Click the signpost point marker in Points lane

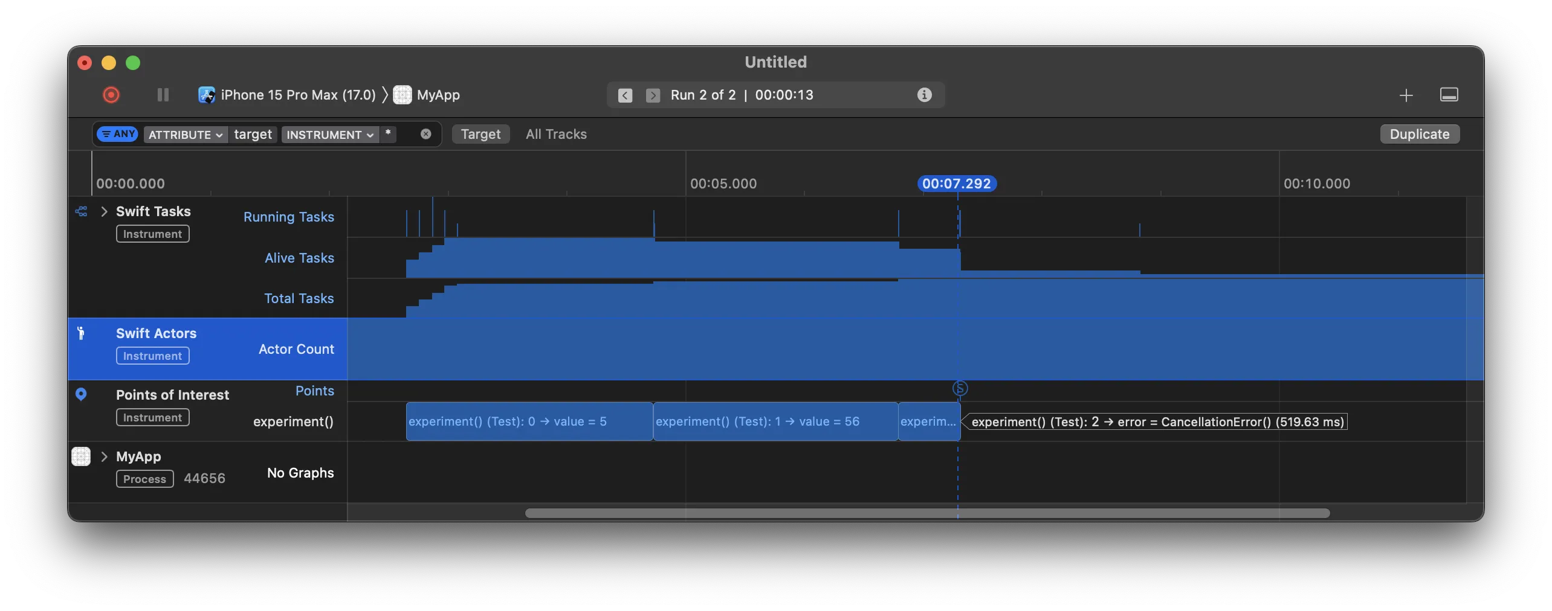(x=960, y=389)
